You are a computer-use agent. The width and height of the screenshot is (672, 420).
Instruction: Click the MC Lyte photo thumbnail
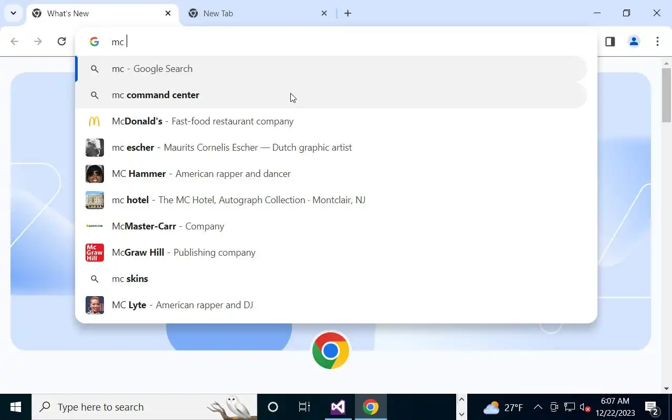(94, 305)
